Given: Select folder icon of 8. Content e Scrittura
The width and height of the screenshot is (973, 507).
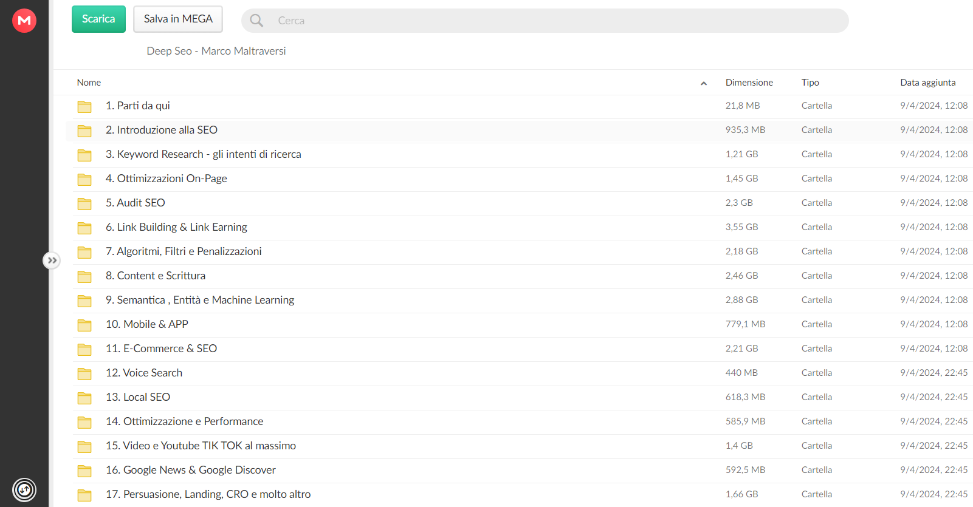Looking at the screenshot, I should tap(84, 277).
